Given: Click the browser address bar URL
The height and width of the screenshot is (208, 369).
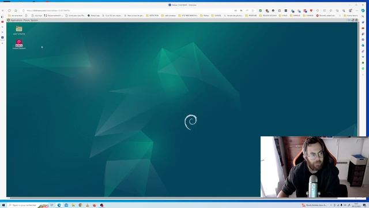Looking at the screenshot, I should [48, 10].
